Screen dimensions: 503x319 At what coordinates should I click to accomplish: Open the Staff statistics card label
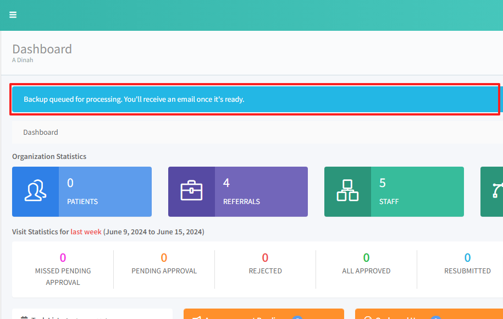coord(389,202)
